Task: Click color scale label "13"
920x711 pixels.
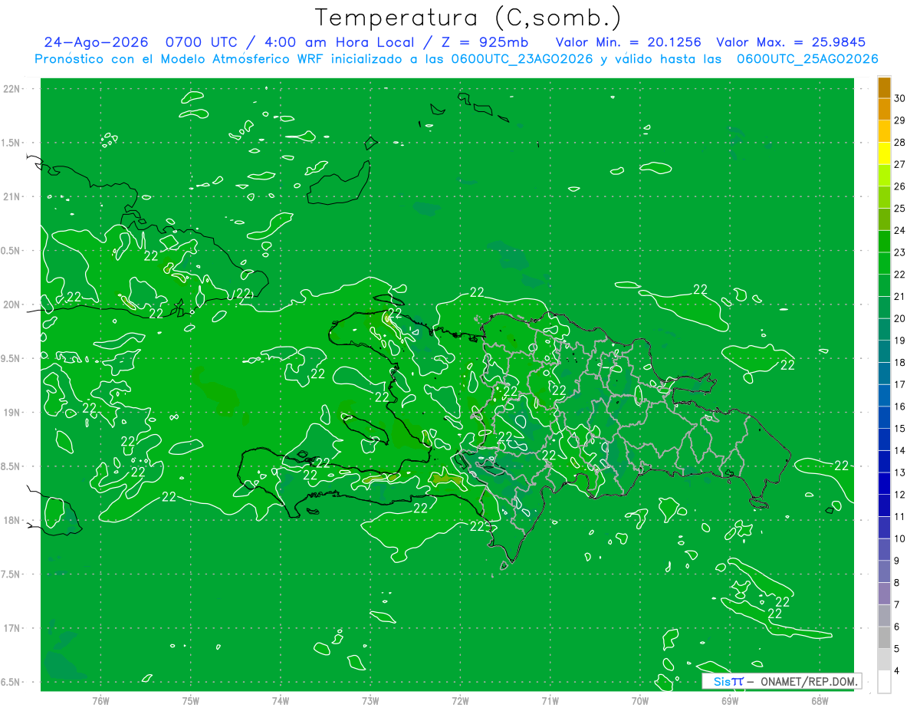Action: [x=900, y=472]
